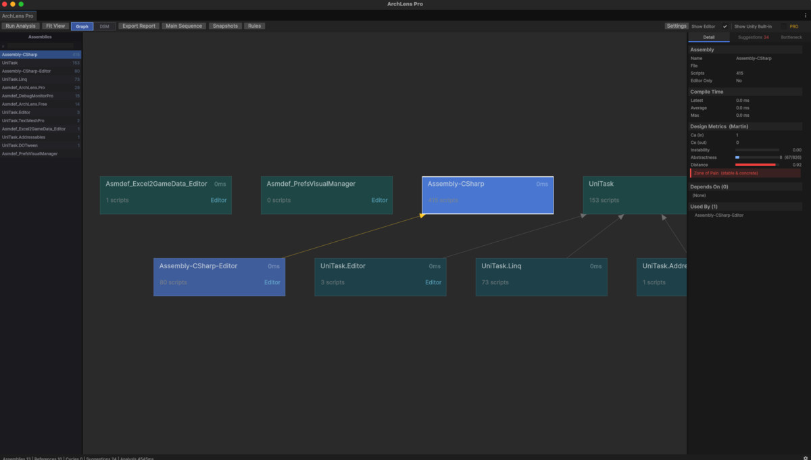
Task: Select UniTask.Linq in the assemblies list
Action: [41, 79]
